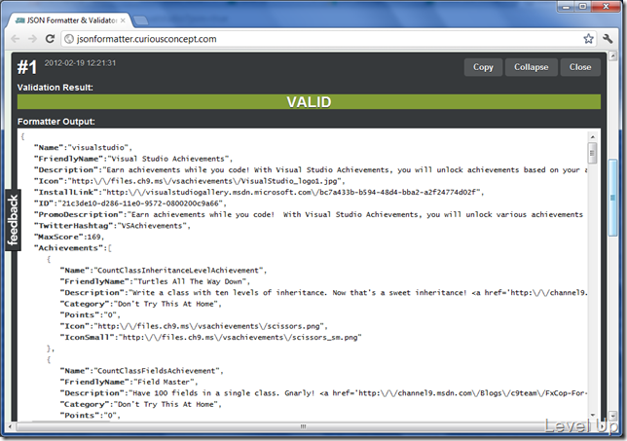Click the Copy button
The height and width of the screenshot is (441, 627).
coord(483,67)
